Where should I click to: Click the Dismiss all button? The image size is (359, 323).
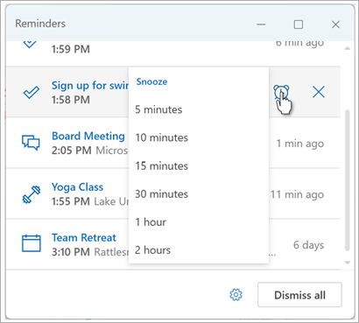299,295
